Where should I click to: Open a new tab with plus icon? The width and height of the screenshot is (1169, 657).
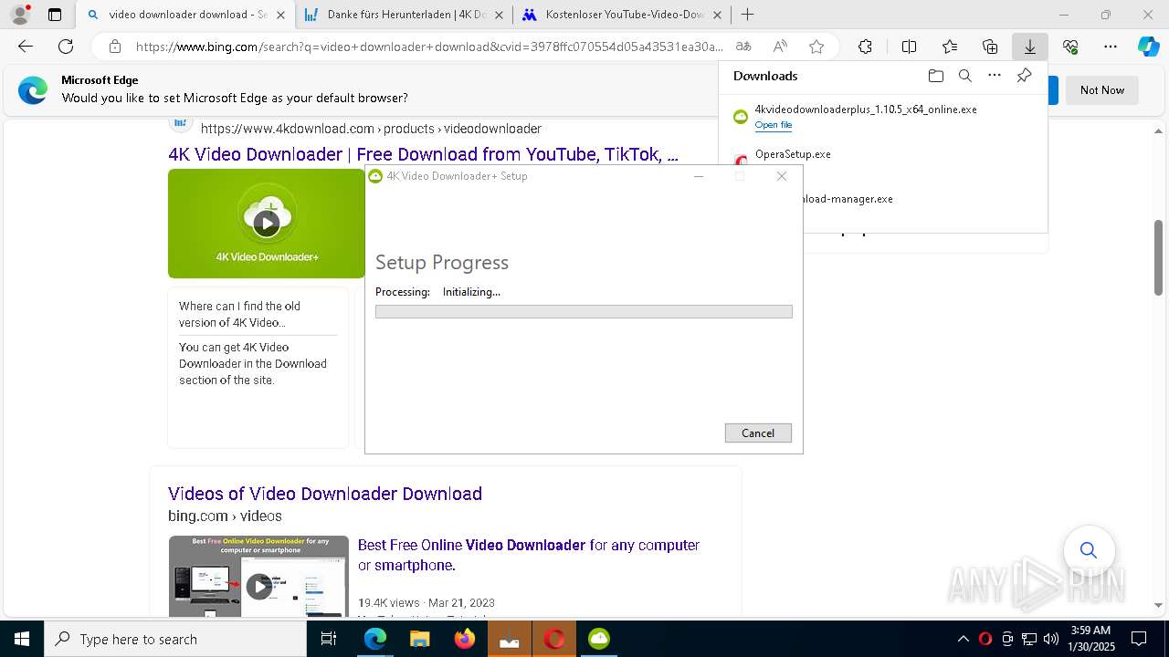748,15
